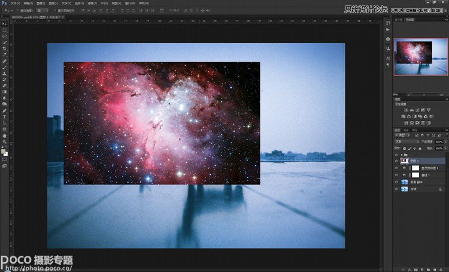Toggle lock transparent pixels icon
This screenshot has height=272, width=449.
click(x=404, y=149)
